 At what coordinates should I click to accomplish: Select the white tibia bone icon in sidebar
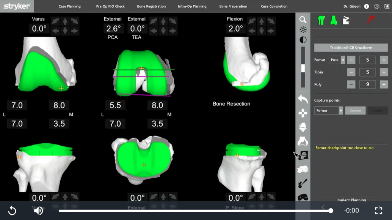pyautogui.click(x=303, y=141)
